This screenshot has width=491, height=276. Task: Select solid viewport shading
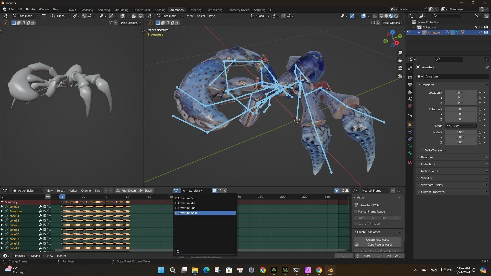[386, 16]
